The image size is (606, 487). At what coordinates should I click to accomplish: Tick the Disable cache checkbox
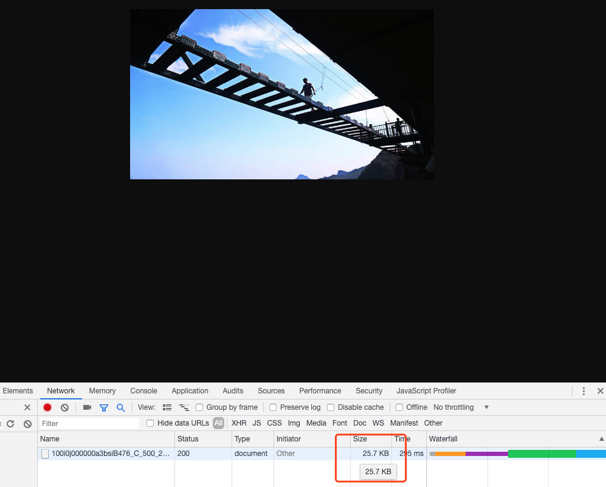pyautogui.click(x=331, y=407)
